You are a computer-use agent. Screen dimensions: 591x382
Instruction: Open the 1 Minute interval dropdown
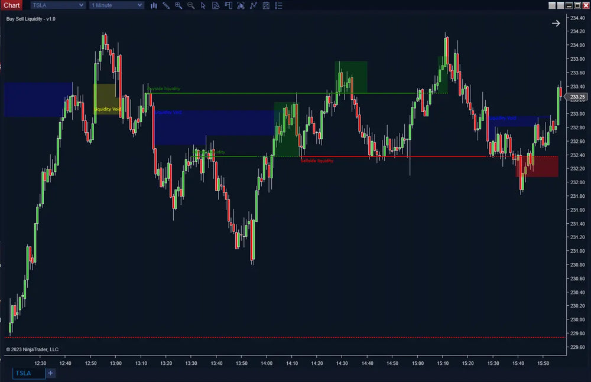point(116,5)
